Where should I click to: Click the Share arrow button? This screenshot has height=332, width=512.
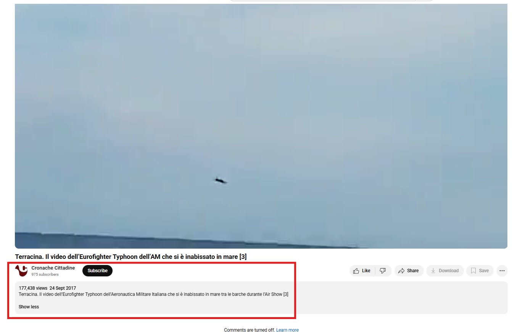409,271
